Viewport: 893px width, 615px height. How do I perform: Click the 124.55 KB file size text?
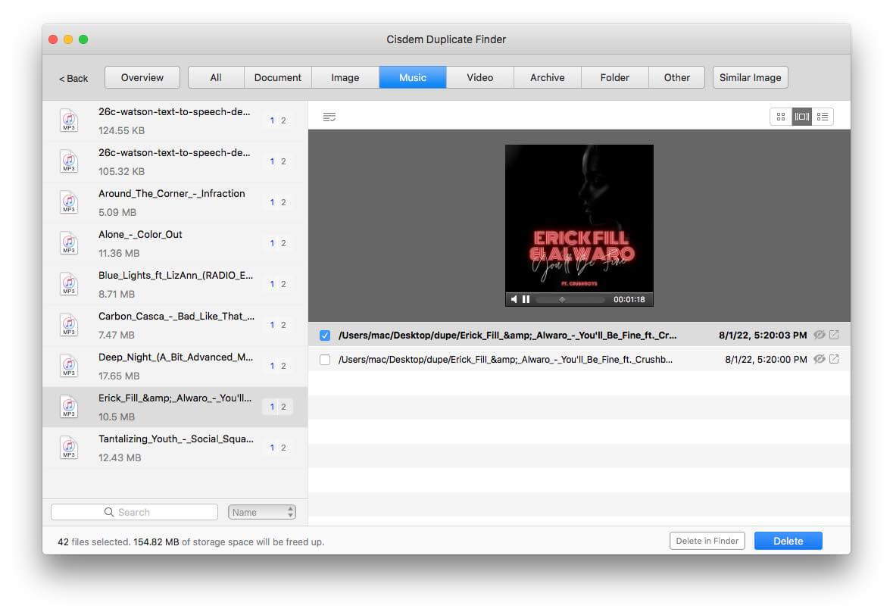coord(121,130)
